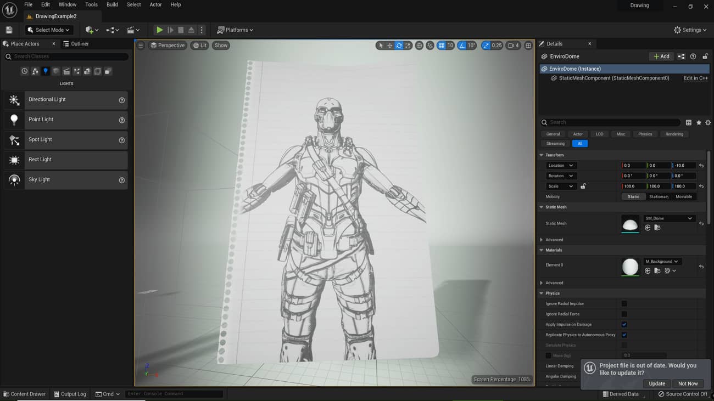Set Mobility to Movable
Image resolution: width=714 pixels, height=401 pixels.
click(684, 196)
